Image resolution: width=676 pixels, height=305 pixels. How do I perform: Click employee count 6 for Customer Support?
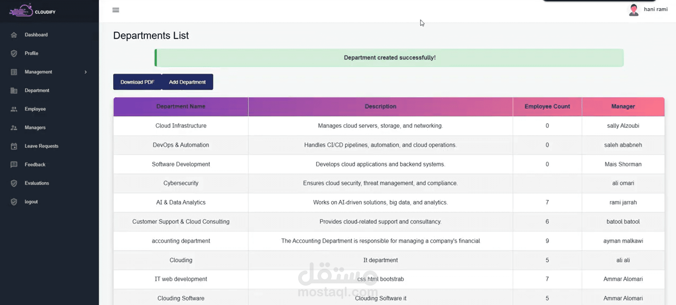547,222
